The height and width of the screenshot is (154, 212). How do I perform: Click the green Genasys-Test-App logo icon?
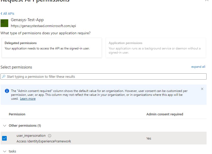click(x=4, y=23)
